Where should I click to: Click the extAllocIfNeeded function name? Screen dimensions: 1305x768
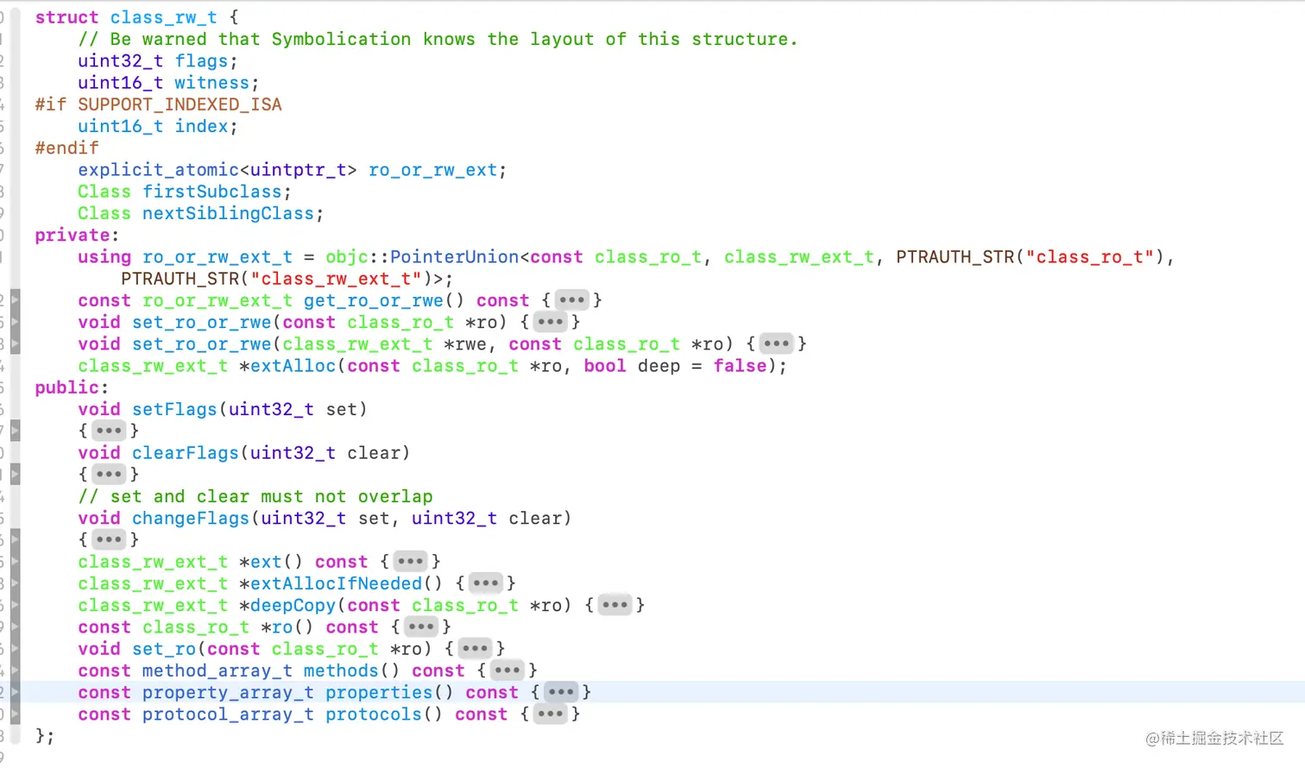click(336, 583)
